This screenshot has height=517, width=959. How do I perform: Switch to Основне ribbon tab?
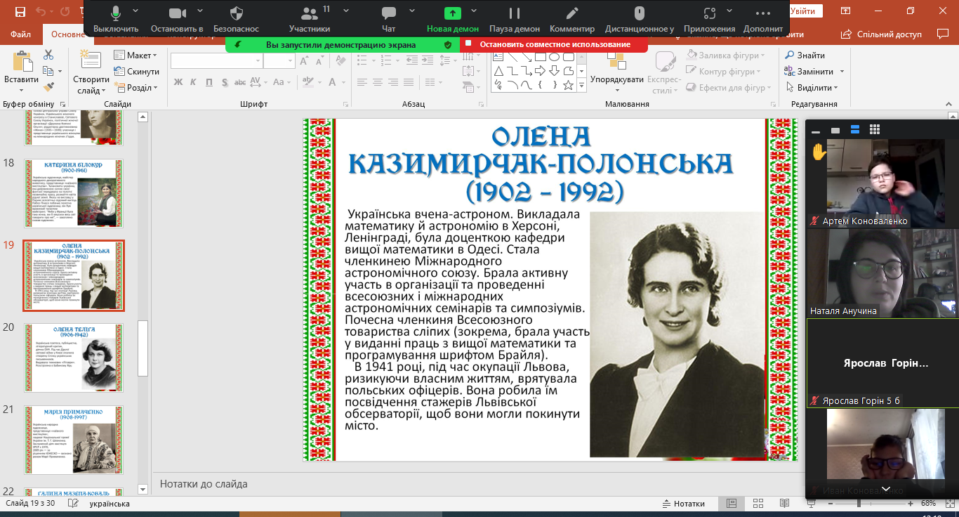pos(67,34)
